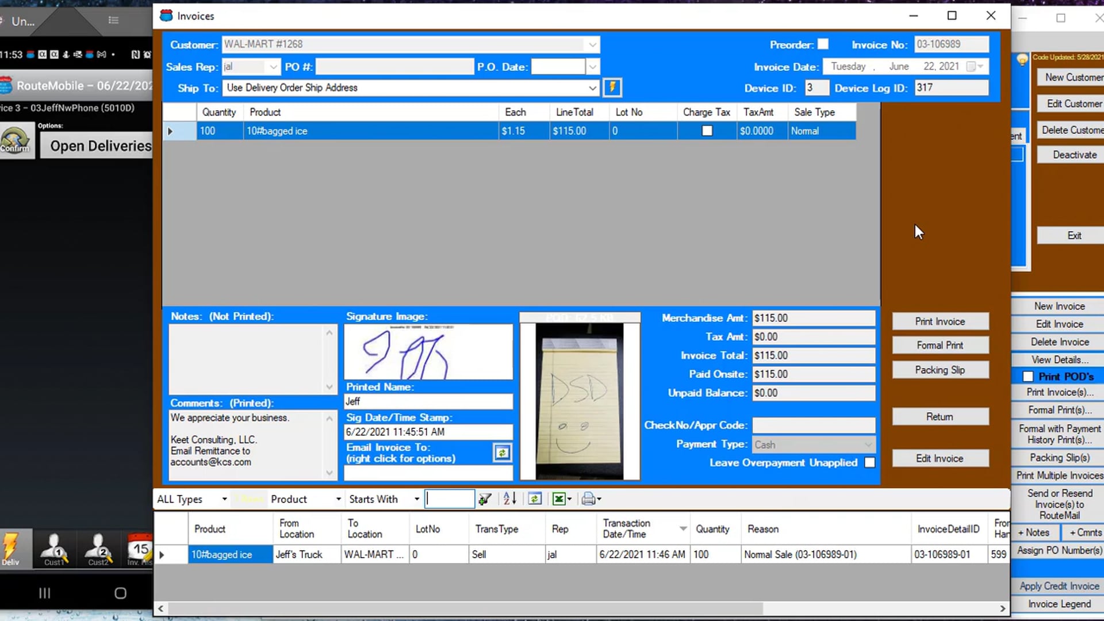Click the Formal Print button
Image resolution: width=1104 pixels, height=621 pixels.
[940, 346]
